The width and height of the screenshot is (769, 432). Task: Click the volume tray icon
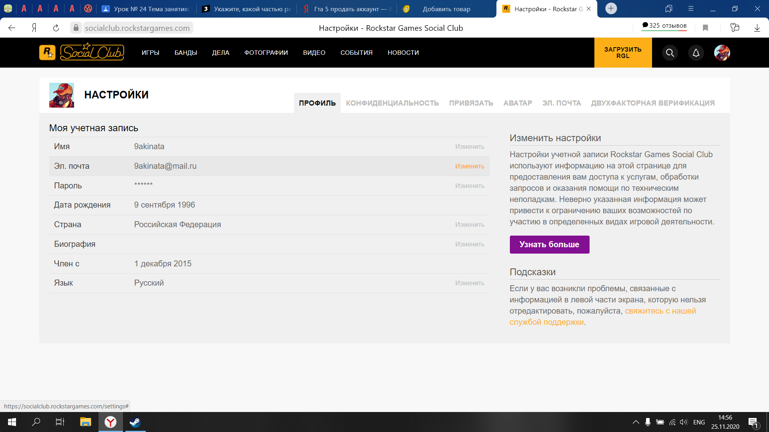tap(684, 422)
